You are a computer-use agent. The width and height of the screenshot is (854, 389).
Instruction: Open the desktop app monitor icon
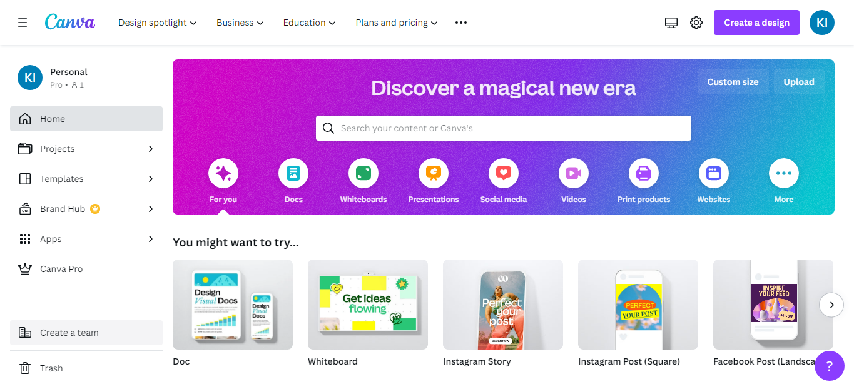point(671,23)
